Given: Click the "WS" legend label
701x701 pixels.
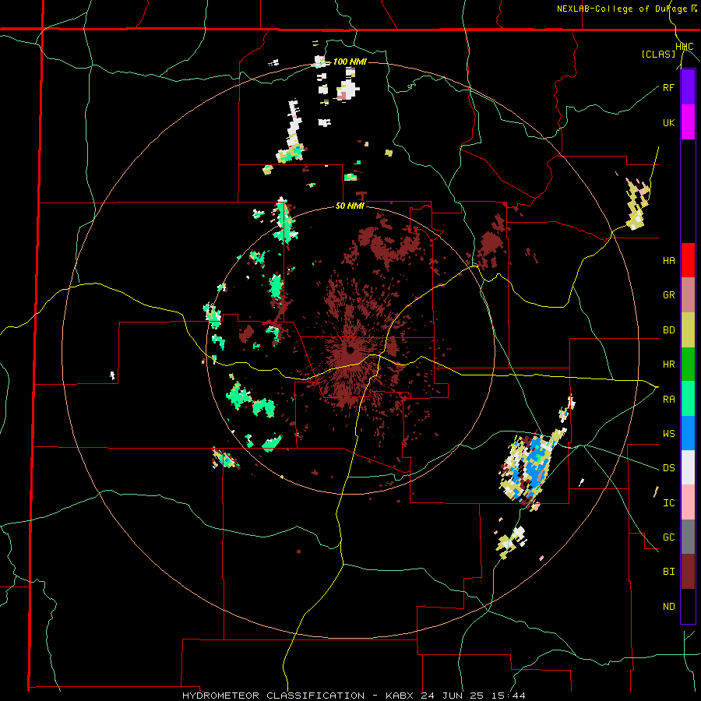Looking at the screenshot, I should [668, 433].
